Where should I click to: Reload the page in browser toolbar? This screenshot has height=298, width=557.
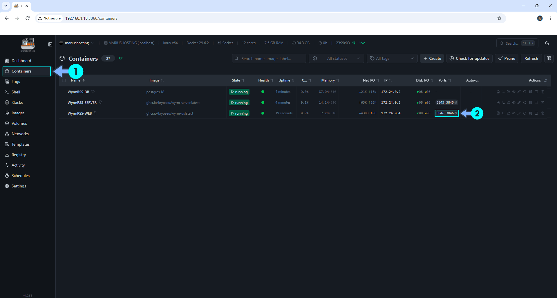[x=28, y=18]
